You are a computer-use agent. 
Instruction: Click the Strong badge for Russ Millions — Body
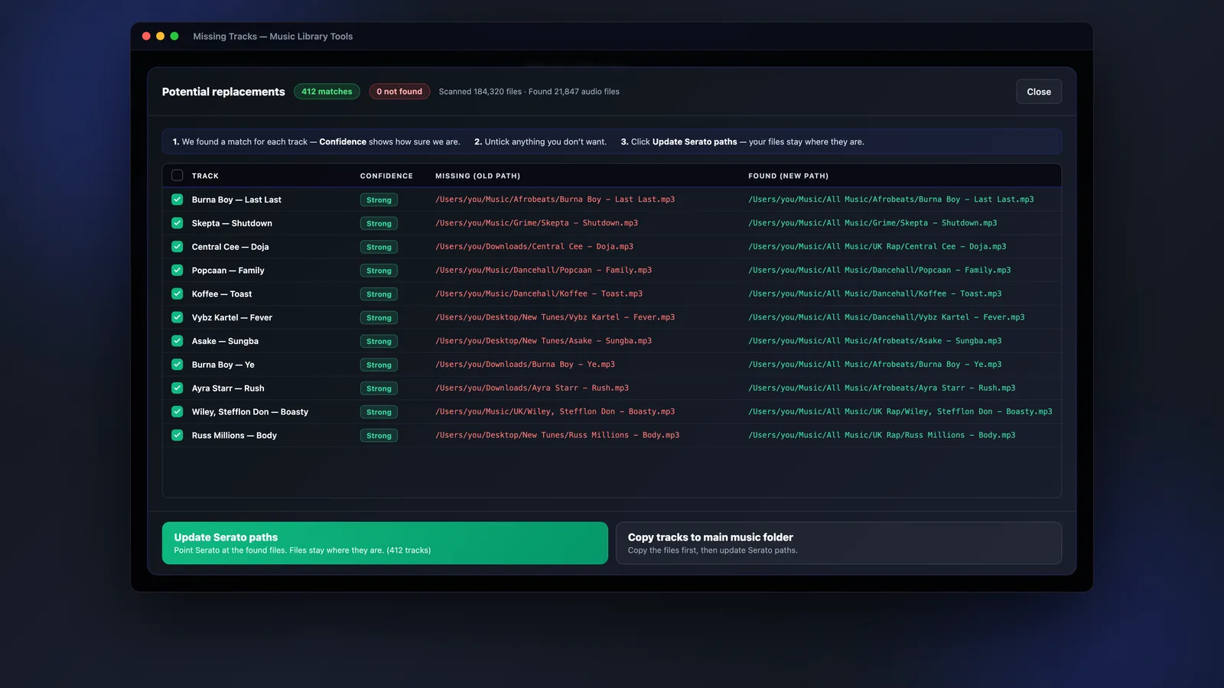379,436
